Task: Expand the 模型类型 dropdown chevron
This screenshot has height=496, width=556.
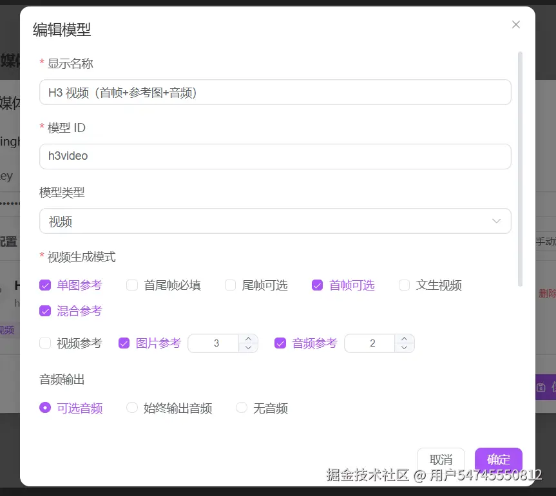Action: pyautogui.click(x=497, y=221)
